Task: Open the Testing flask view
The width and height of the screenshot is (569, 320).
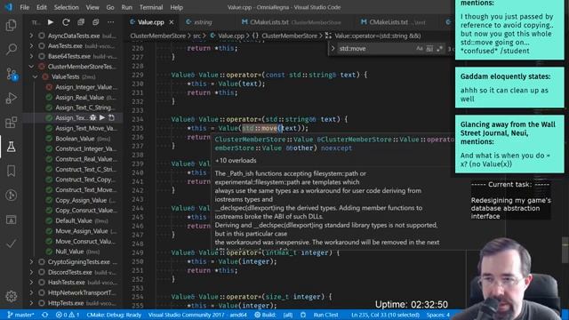Action: (x=11, y=147)
